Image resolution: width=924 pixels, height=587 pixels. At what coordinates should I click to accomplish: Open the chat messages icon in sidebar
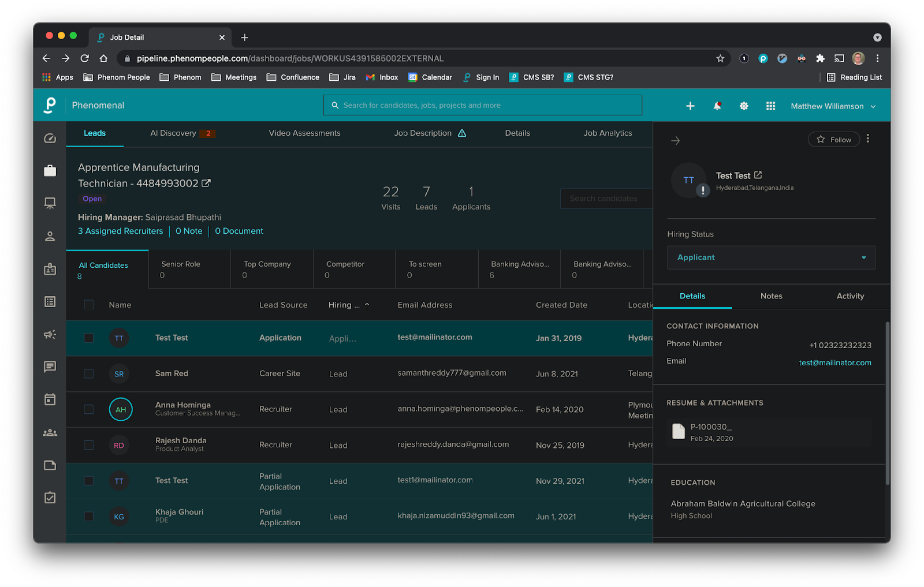pos(50,367)
